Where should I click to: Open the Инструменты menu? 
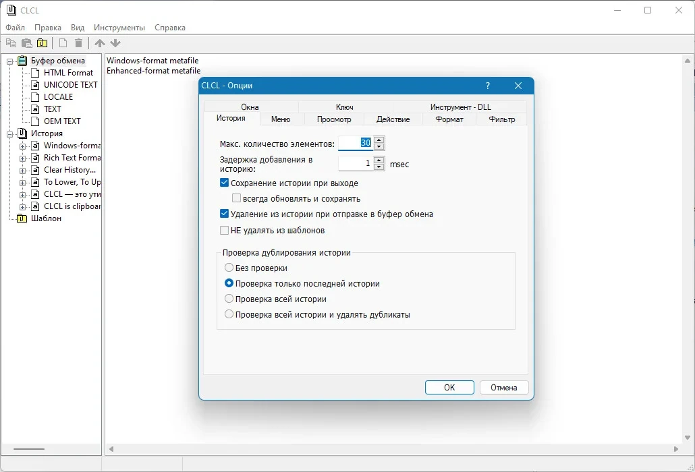tap(119, 28)
